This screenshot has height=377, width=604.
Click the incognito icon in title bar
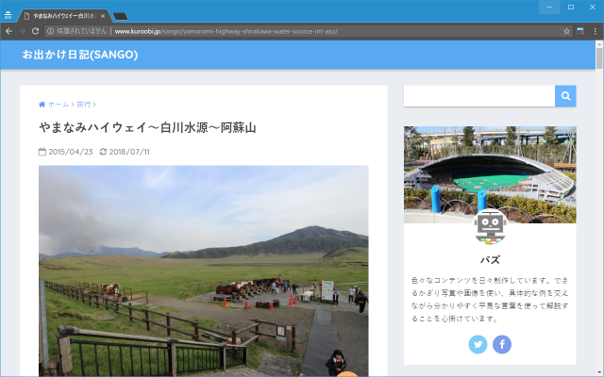[x=8, y=16]
